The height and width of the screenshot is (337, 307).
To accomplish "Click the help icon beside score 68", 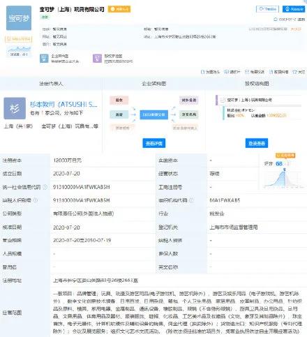I will [287, 164].
